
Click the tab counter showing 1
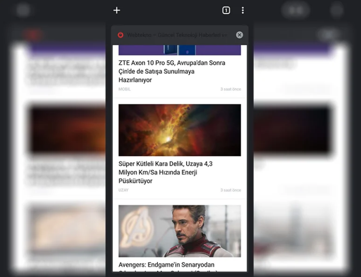(226, 10)
